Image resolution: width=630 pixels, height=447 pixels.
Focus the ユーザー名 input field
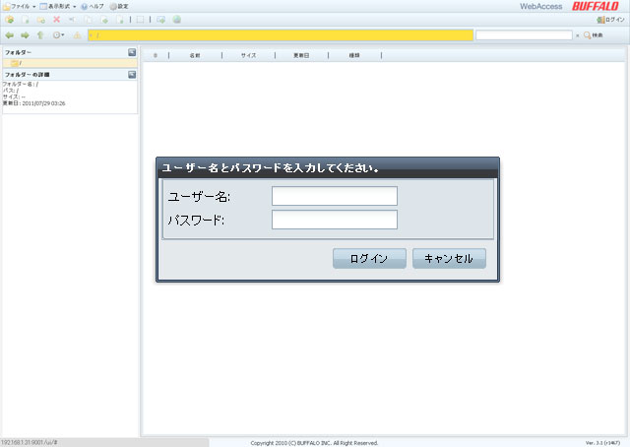(x=334, y=196)
